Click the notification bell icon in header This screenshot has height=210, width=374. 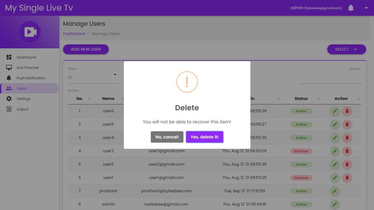[351, 8]
